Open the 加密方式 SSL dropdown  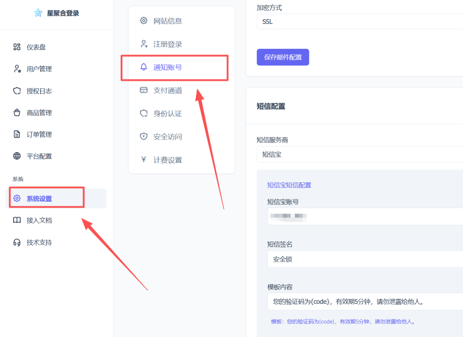point(359,21)
